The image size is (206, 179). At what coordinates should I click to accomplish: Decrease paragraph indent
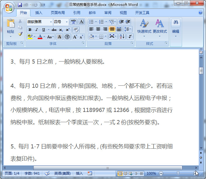pyautogui.click(x=121, y=22)
